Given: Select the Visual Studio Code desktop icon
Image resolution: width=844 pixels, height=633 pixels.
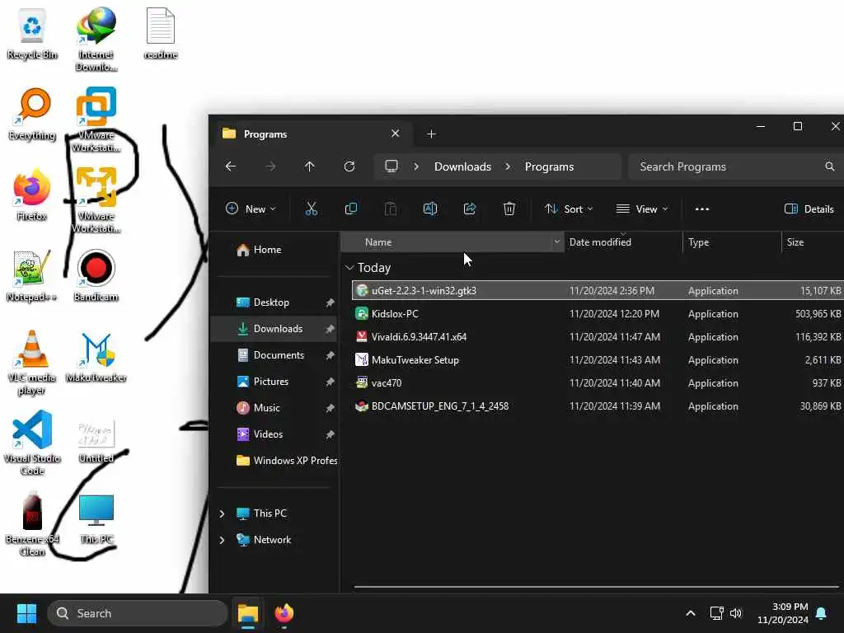Looking at the screenshot, I should [32, 443].
